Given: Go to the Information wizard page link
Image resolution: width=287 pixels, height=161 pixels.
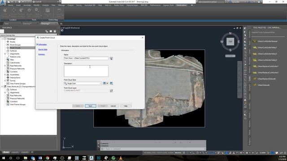Looking at the screenshot, I should coord(43,45).
